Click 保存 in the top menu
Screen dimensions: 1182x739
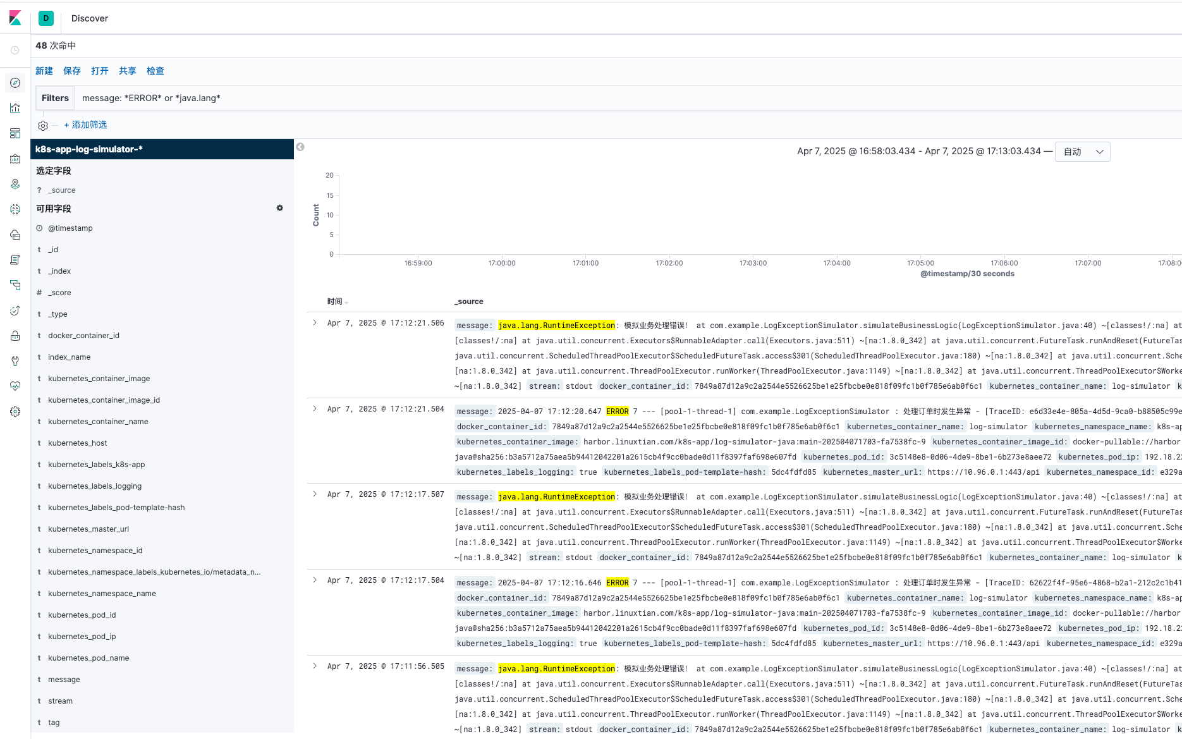pyautogui.click(x=71, y=71)
